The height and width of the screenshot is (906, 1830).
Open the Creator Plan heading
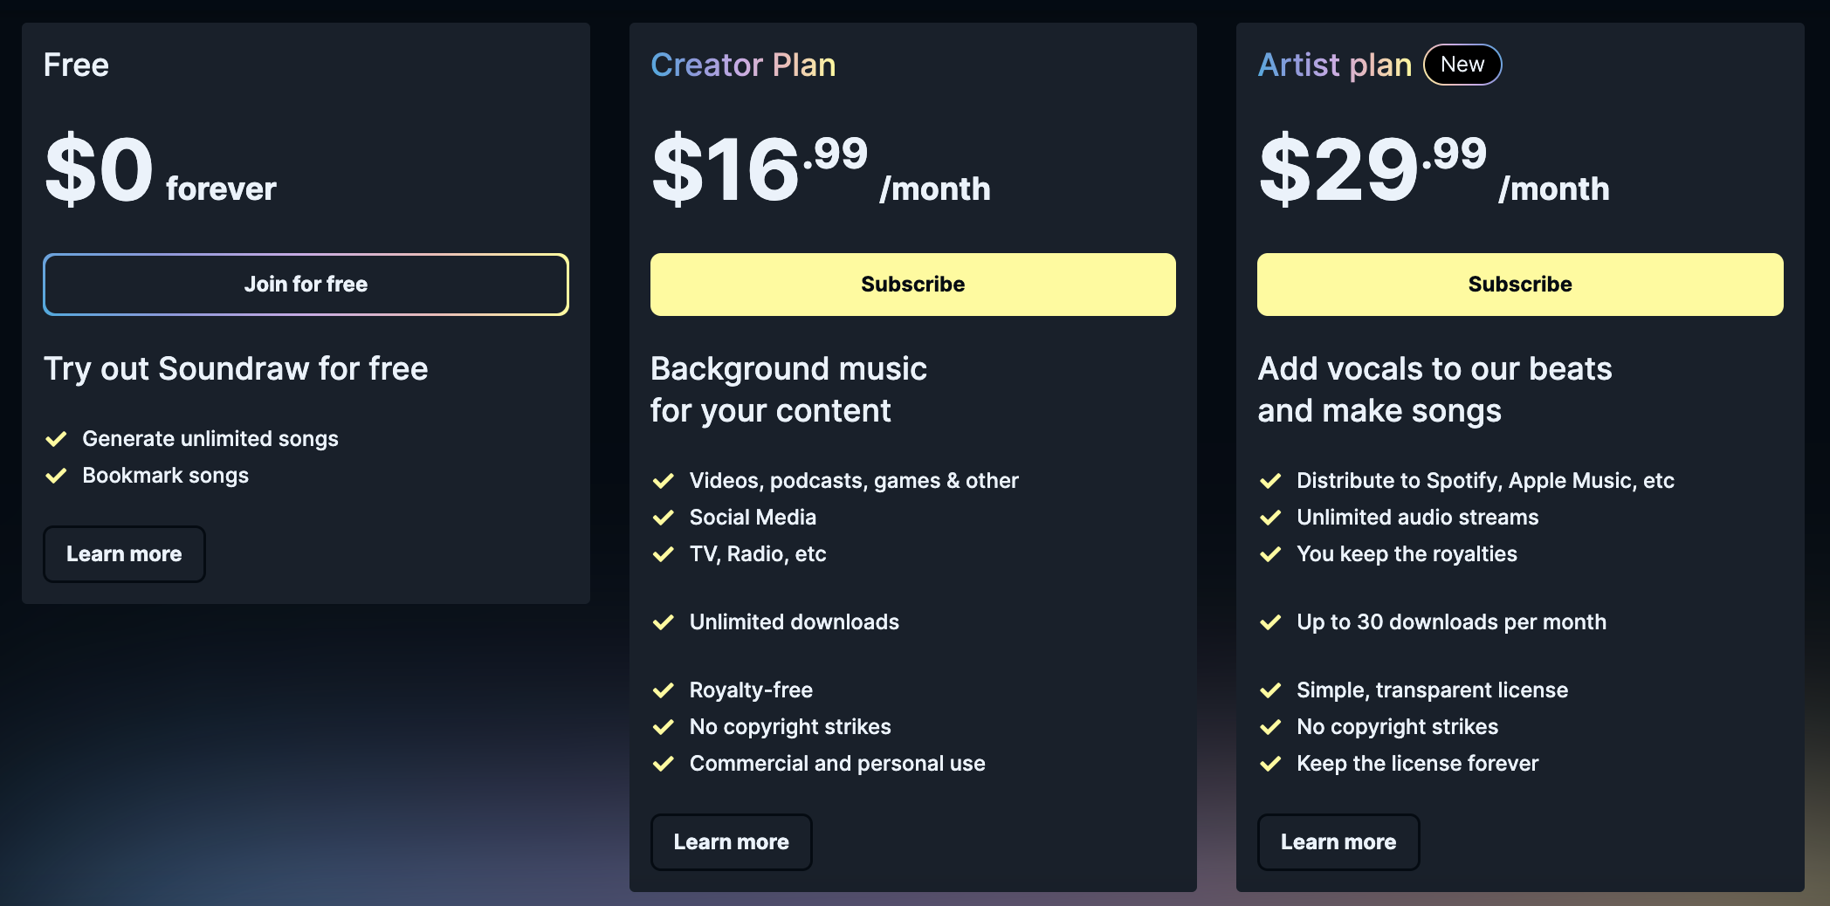[743, 64]
